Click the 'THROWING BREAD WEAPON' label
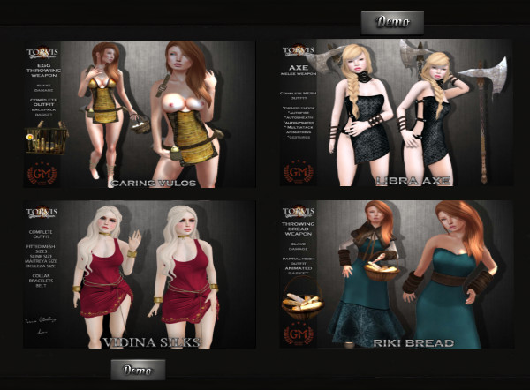This screenshot has width=530, height=390. click(x=299, y=229)
